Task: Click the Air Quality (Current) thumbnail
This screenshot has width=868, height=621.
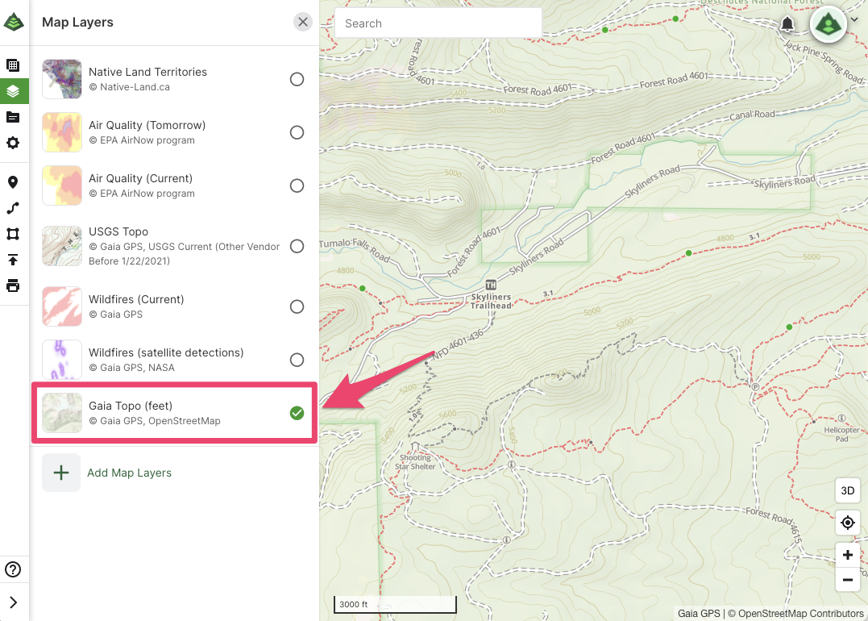Action: pos(62,185)
